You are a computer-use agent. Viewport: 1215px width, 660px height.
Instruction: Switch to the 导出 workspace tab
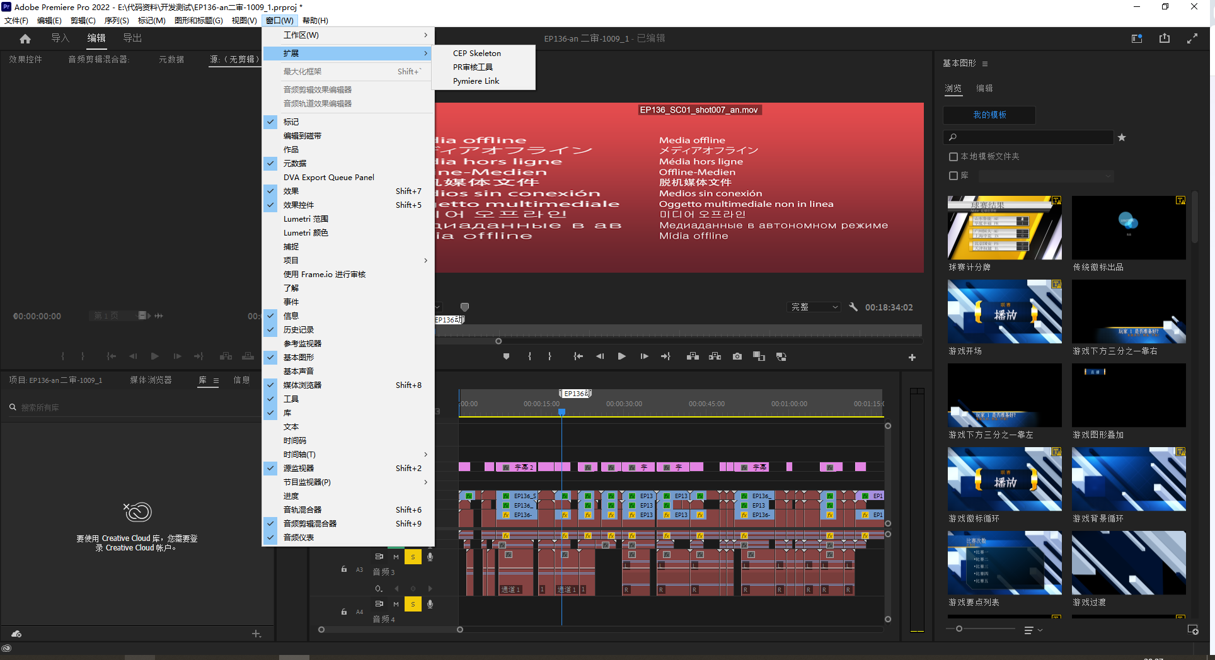click(x=132, y=38)
